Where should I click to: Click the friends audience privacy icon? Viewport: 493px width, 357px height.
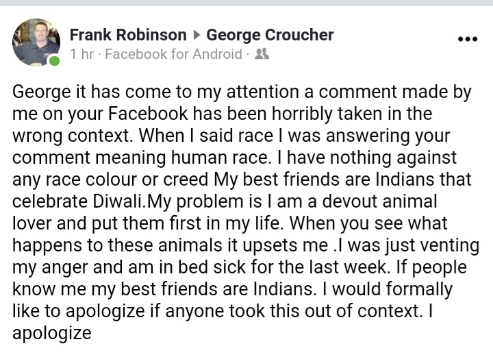(261, 54)
